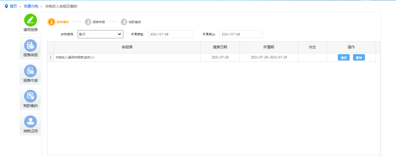Click the 填表日期 column header
Image resolution: width=396 pixels, height=157 pixels.
pos(220,47)
